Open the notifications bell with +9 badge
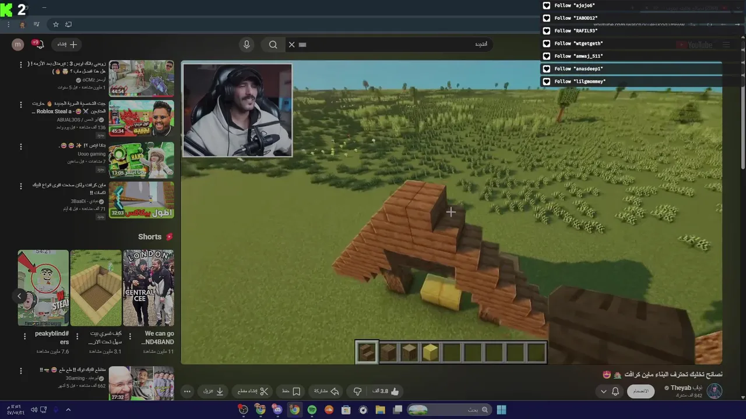 (38, 44)
